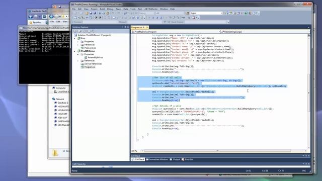This screenshot has height=181, width=322.
Task: Click the Pass project icon
Action: point(78,38)
